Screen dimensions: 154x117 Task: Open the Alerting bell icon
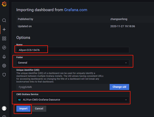[x=4, y=57]
